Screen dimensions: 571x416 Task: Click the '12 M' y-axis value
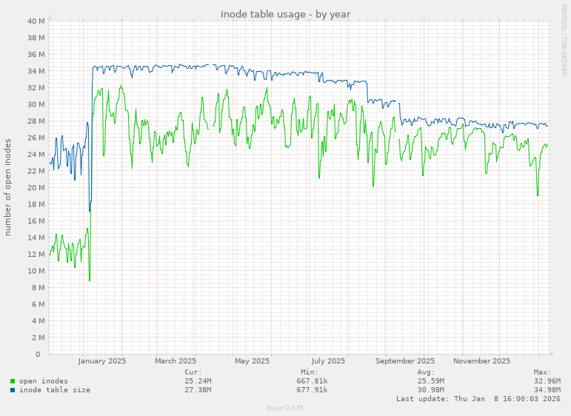click(x=36, y=254)
